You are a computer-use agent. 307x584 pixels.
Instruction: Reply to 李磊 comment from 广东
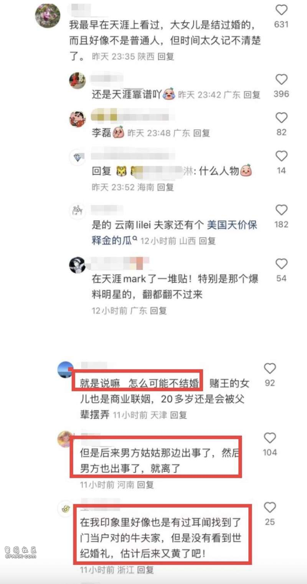tap(201, 133)
